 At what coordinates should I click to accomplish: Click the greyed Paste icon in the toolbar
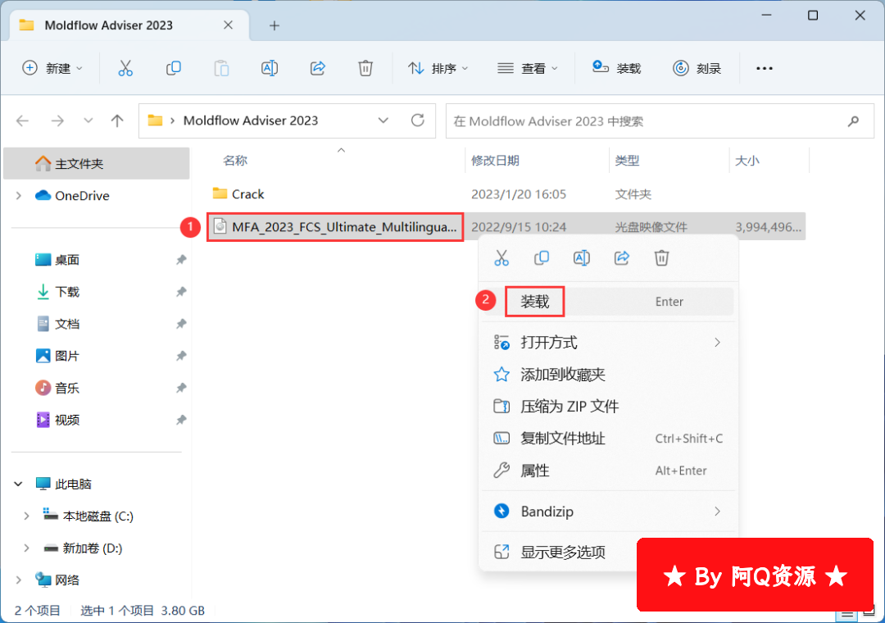(x=221, y=68)
